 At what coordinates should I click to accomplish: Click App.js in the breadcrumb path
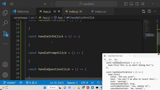tap(44, 18)
